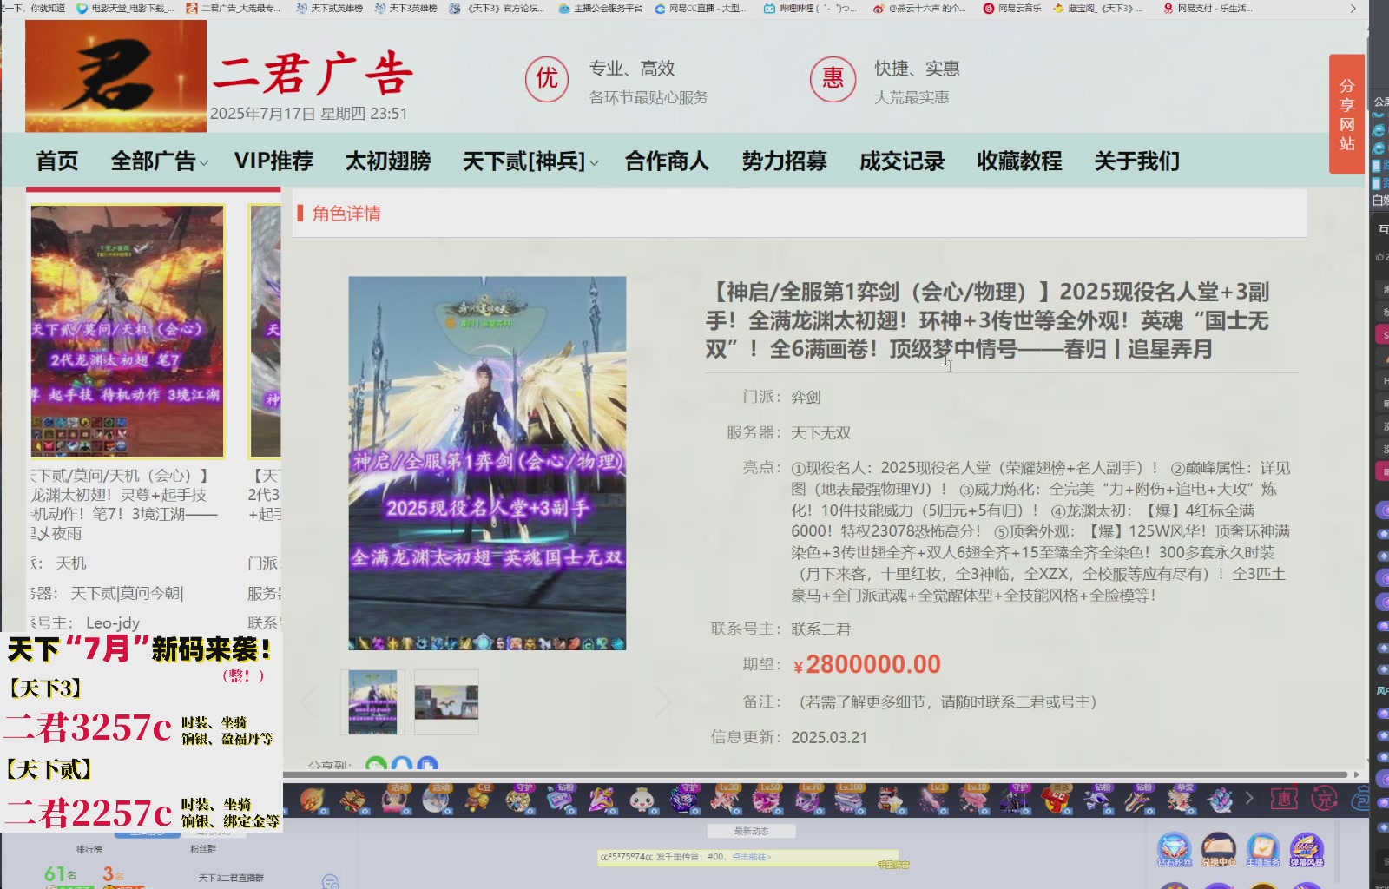Screen dimensions: 1389x889
Task: Open 哔哩哔哩 bookmark
Action: point(810,8)
